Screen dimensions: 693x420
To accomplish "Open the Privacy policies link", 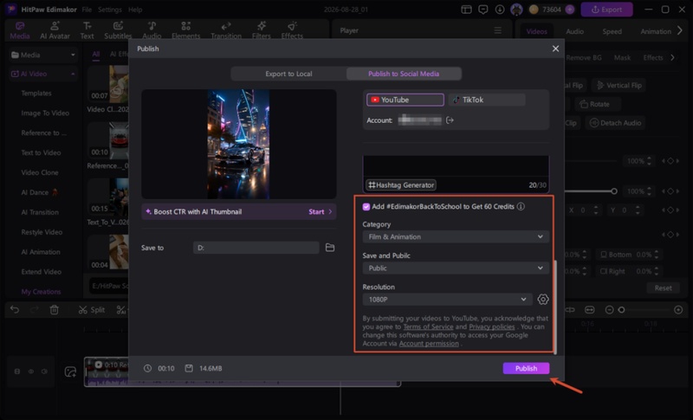I will 492,326.
